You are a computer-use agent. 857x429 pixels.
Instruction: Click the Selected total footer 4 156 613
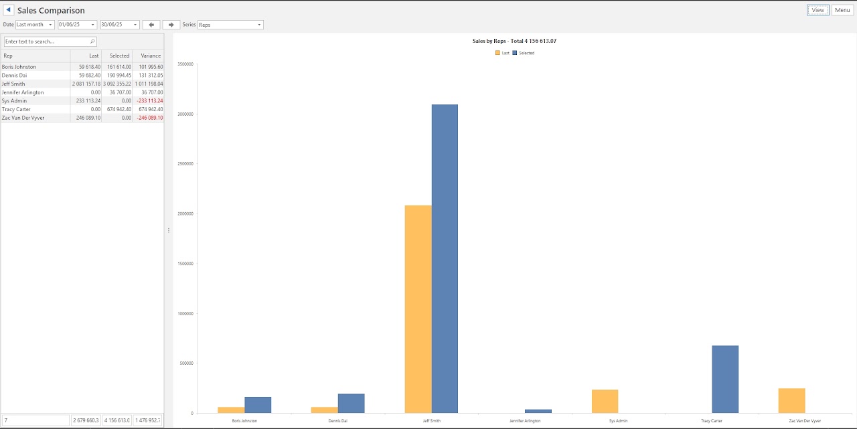click(116, 420)
